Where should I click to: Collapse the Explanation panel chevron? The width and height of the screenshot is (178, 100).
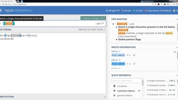[x=177, y=19]
